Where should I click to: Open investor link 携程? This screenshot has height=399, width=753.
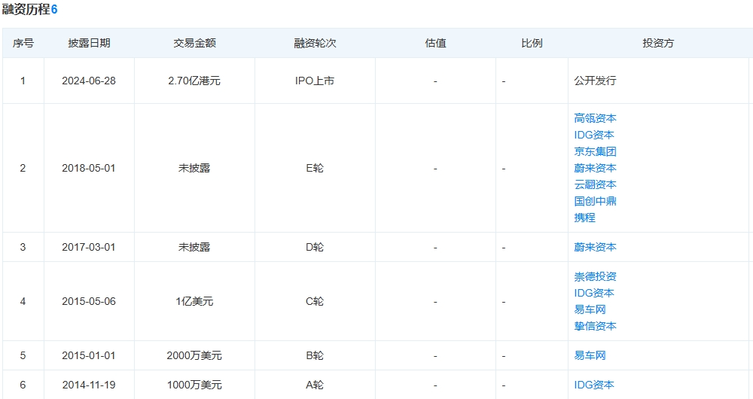point(585,218)
